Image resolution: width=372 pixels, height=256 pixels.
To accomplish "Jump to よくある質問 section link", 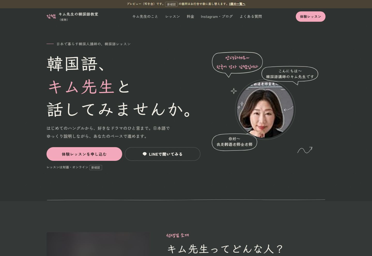I will (251, 17).
